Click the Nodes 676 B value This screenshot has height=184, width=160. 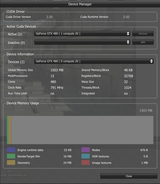(x=144, y=150)
